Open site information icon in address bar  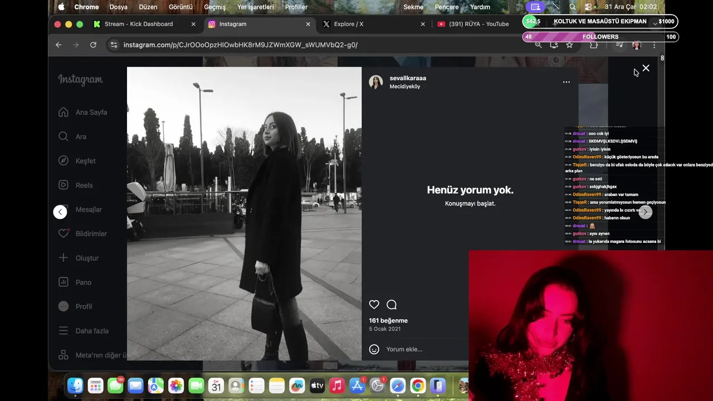tap(114, 45)
